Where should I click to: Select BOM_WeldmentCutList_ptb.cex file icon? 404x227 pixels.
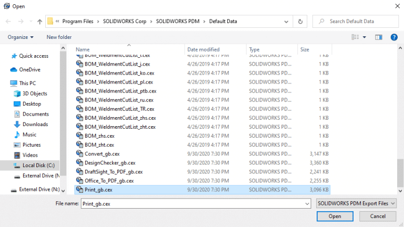click(79, 90)
